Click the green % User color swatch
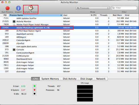Screen dimensions: 139x105 click(35, 86)
